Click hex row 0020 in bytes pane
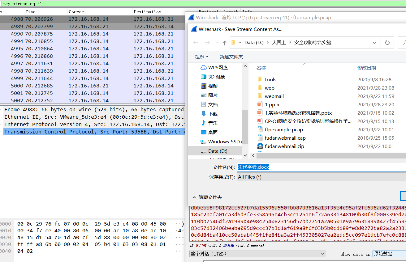Image resolution: width=406 pixels, height=262 pixels. pos(92,237)
